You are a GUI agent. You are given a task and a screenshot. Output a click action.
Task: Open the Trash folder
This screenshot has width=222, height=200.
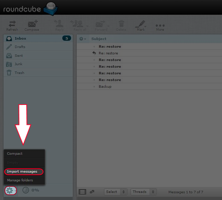[38, 73]
